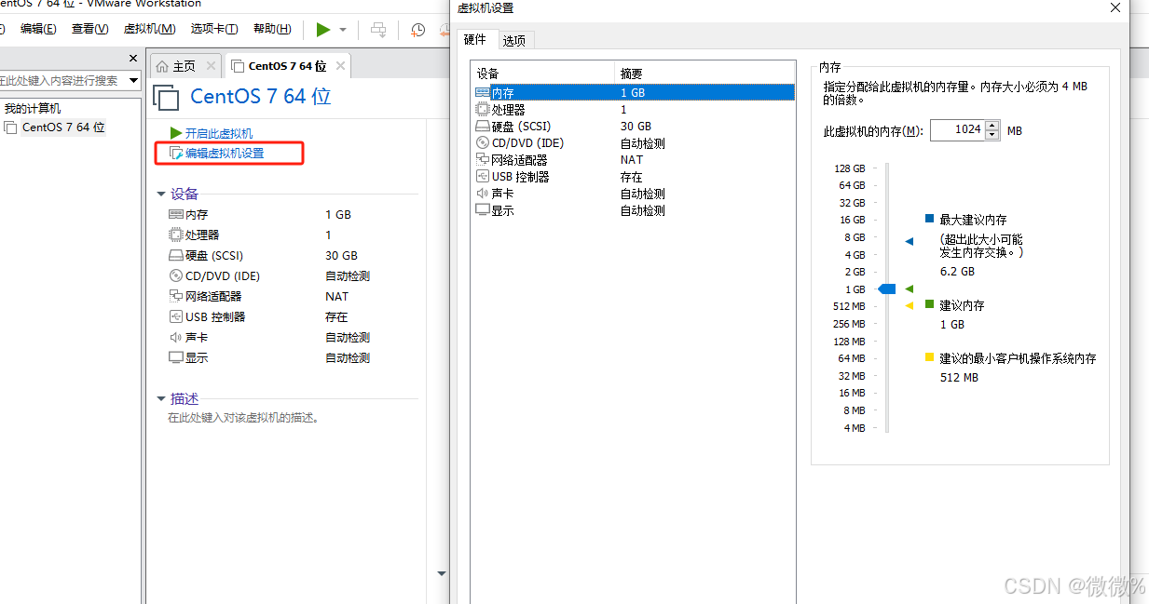The image size is (1149, 604).
Task: Collapse the 设备 section
Action: pyautogui.click(x=160, y=195)
